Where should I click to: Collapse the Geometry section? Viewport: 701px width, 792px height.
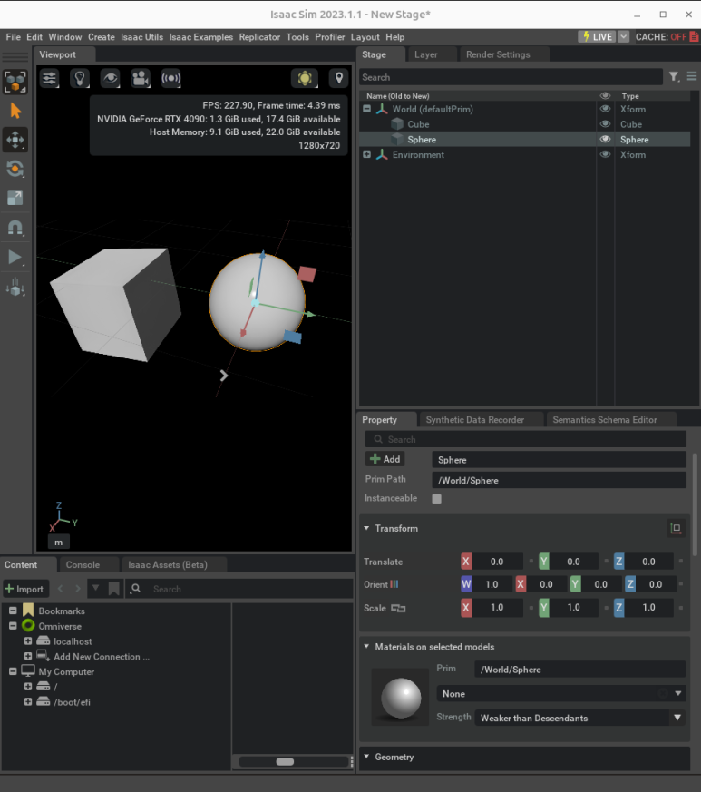coord(366,757)
